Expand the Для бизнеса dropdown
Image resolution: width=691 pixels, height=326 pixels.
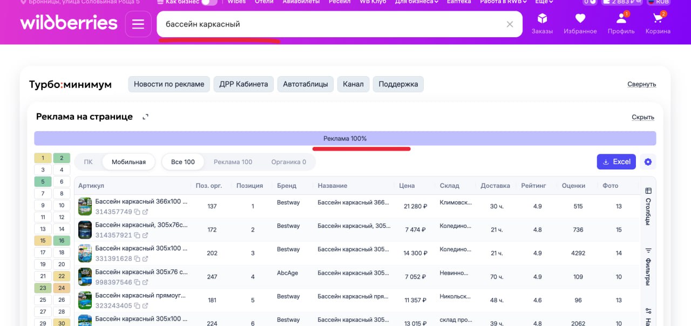tap(416, 2)
